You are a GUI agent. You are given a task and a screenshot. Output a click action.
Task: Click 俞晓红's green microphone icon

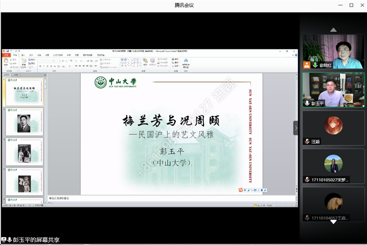(315, 65)
